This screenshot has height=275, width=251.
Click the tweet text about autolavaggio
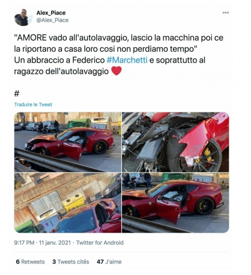119,54
